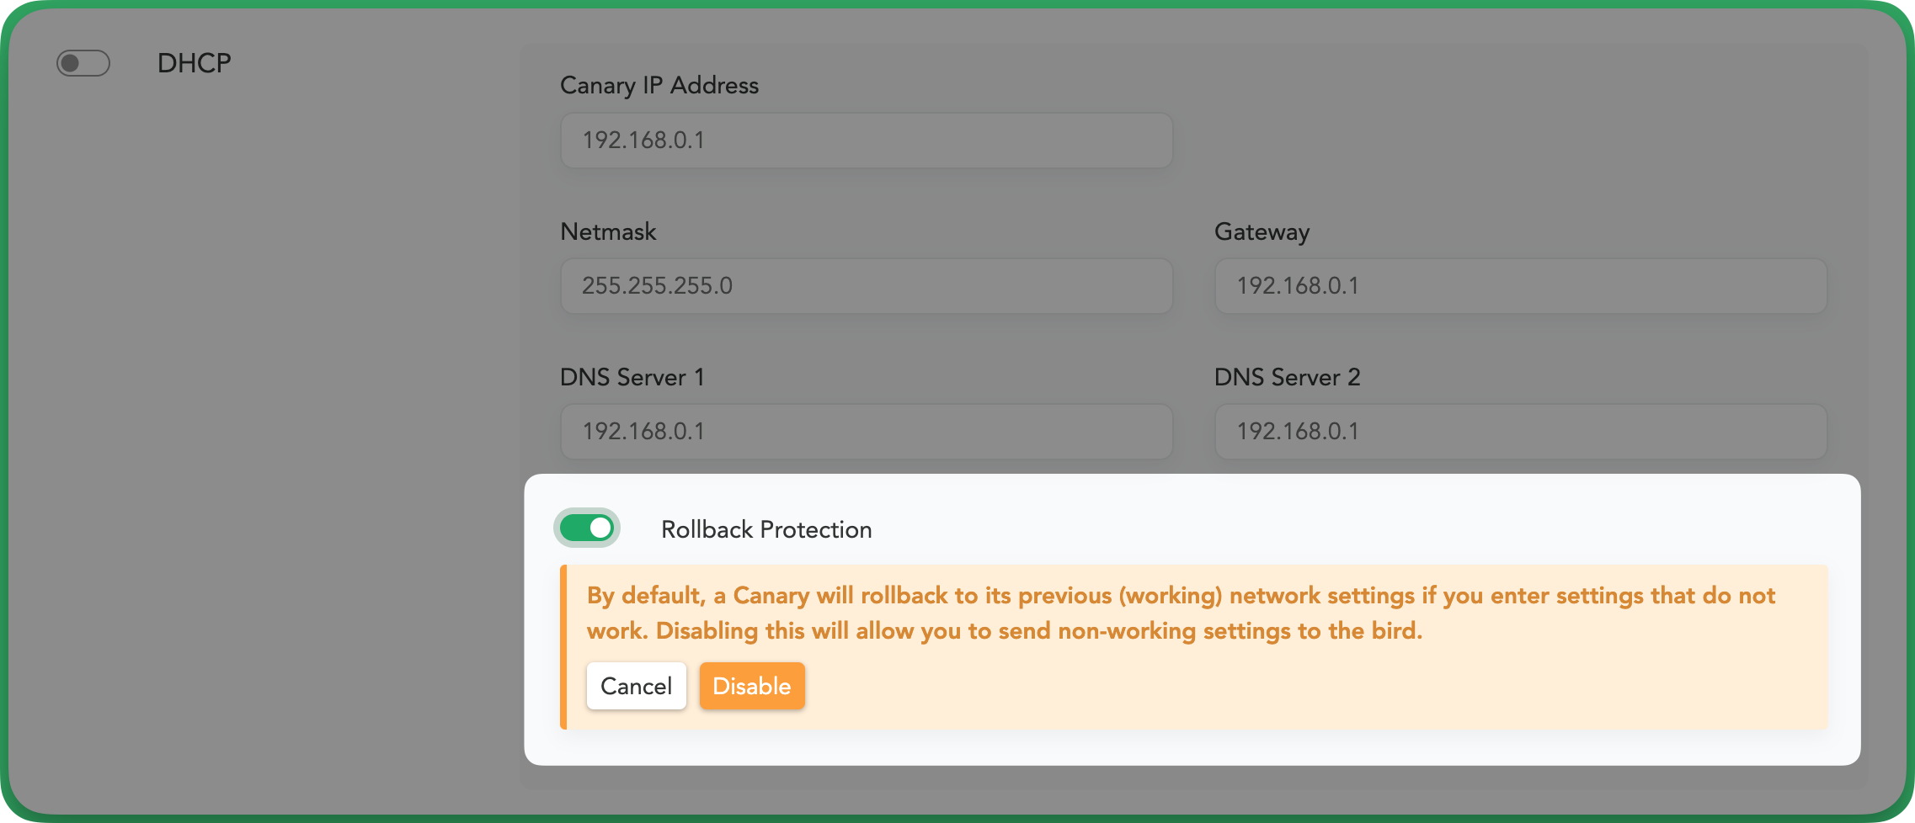Click the Canary IP Address label

(x=659, y=86)
